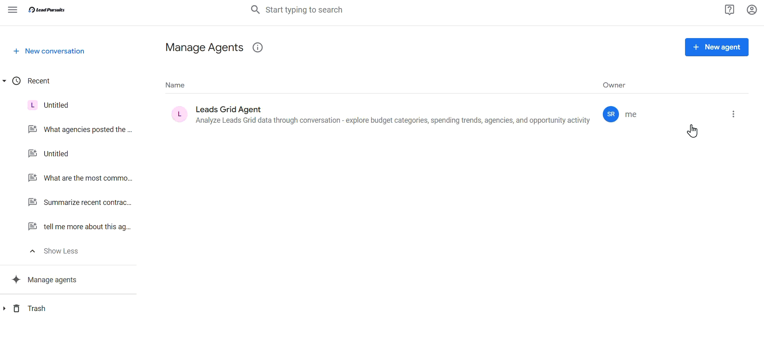
Task: Click the info icon beside Manage Agents
Action: pos(258,47)
